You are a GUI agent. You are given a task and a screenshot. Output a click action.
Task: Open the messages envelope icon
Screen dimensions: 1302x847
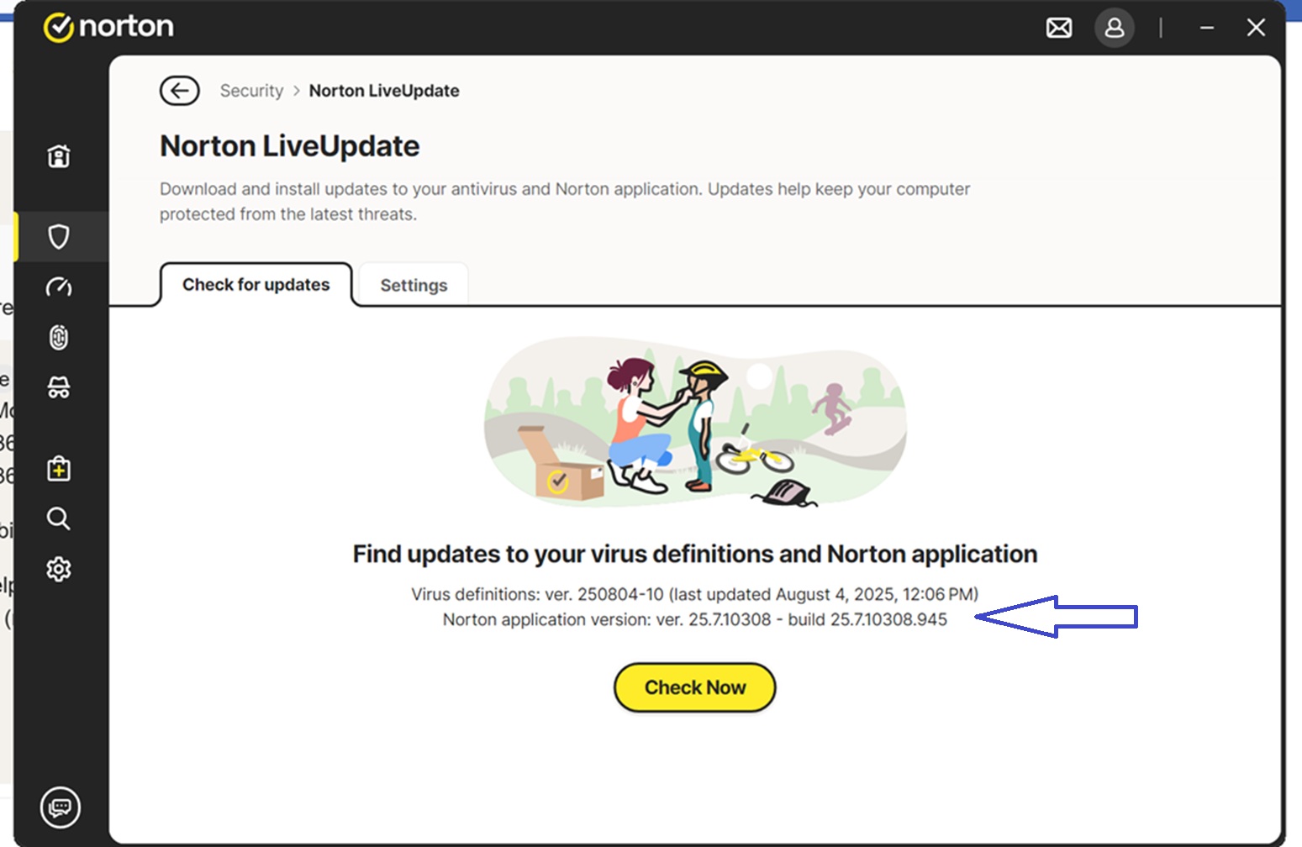(1059, 29)
